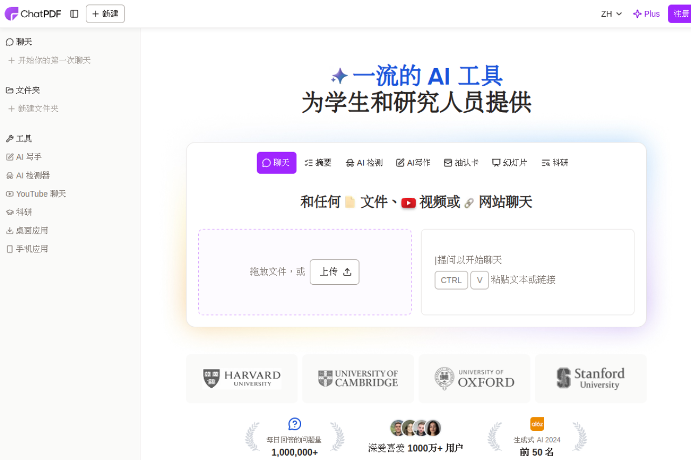The width and height of the screenshot is (691, 460).
Task: Click the University of Oxford logo
Action: coord(474,379)
